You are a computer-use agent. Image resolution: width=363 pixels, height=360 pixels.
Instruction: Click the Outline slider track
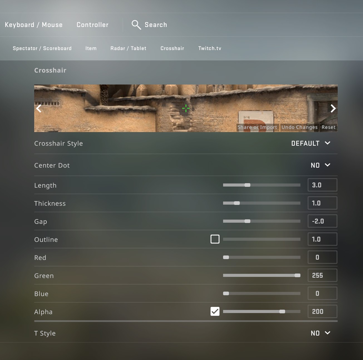(262, 239)
